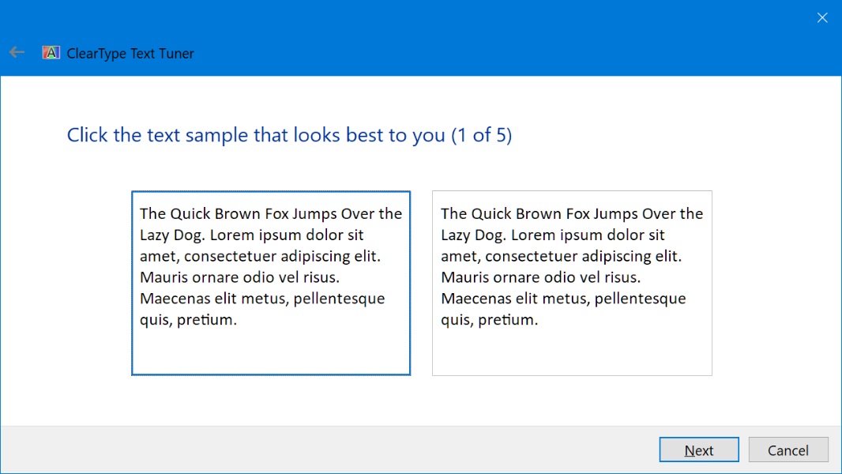
Task: Click 'Mauris ornare odio' line in right sample
Action: (x=541, y=277)
